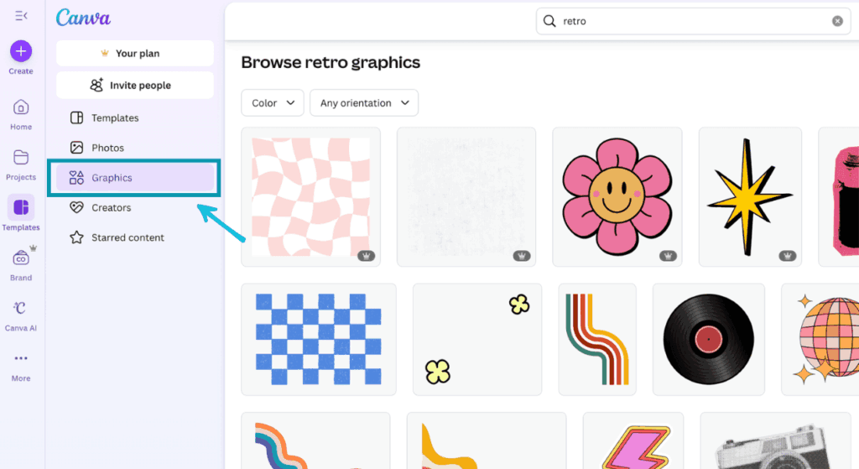Image resolution: width=859 pixels, height=469 pixels.
Task: Open the Projects folder icon
Action: pyautogui.click(x=21, y=158)
